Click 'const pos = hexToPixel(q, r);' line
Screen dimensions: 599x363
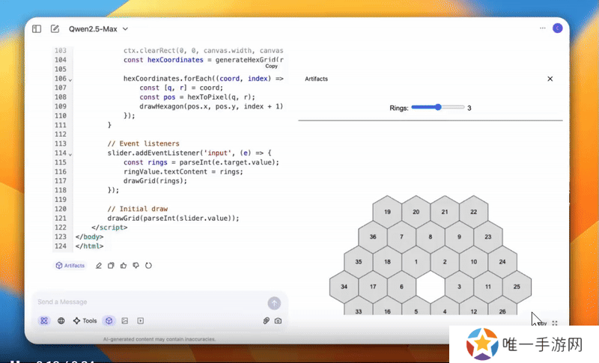[x=198, y=97]
